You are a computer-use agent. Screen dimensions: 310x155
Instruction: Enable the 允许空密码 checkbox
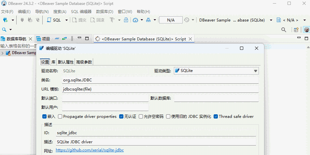(x=141, y=117)
